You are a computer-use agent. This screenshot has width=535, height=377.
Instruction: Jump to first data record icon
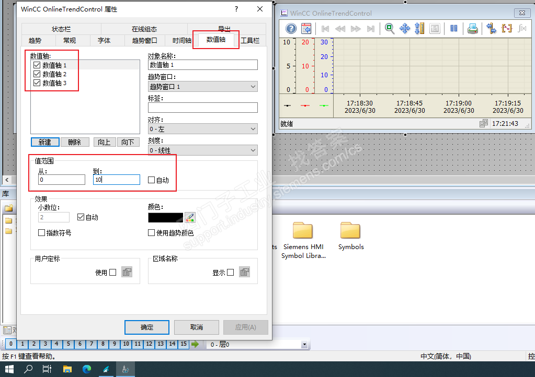325,29
